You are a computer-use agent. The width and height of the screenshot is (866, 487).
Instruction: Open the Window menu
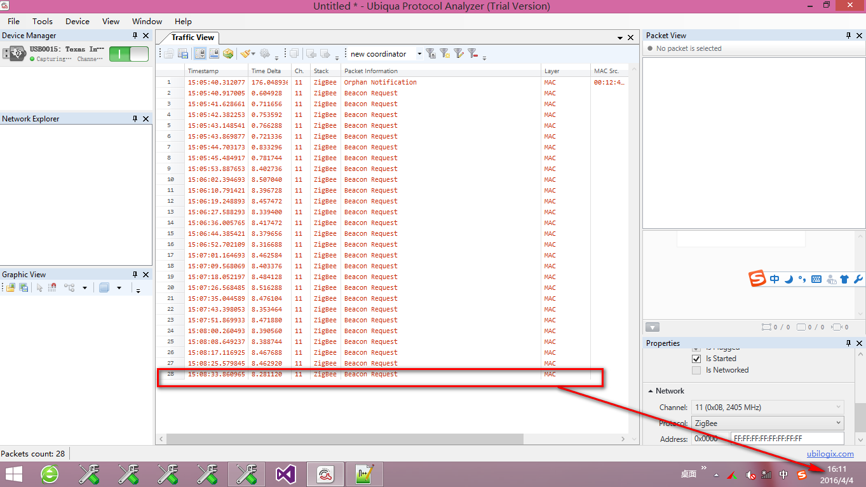(147, 21)
